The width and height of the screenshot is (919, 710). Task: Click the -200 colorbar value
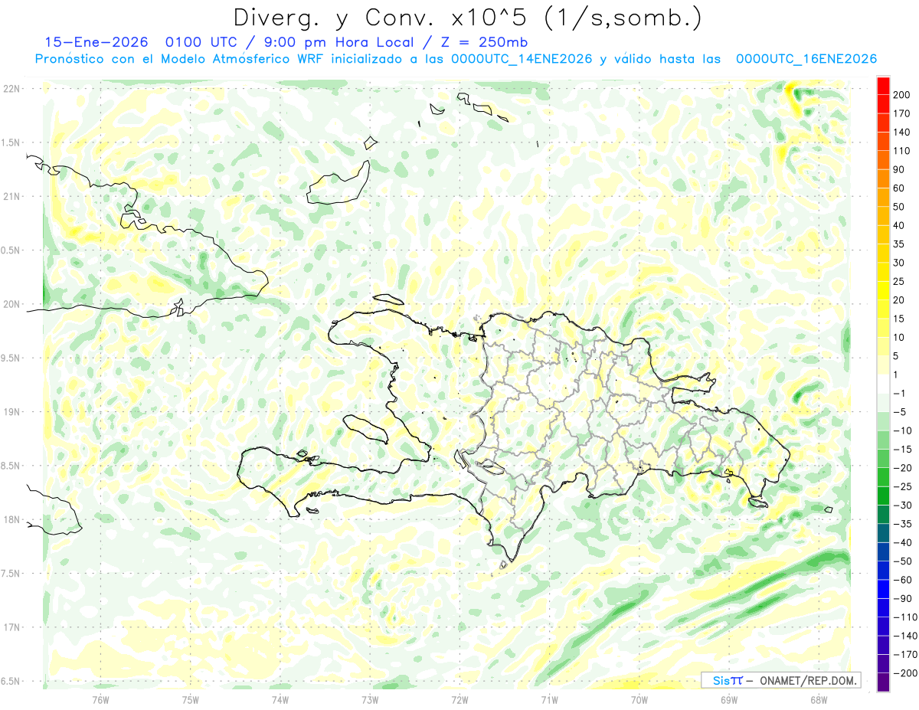904,673
